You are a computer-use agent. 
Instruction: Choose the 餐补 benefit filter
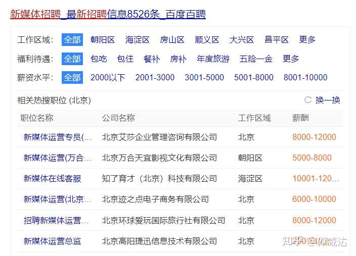pyautogui.click(x=152, y=59)
